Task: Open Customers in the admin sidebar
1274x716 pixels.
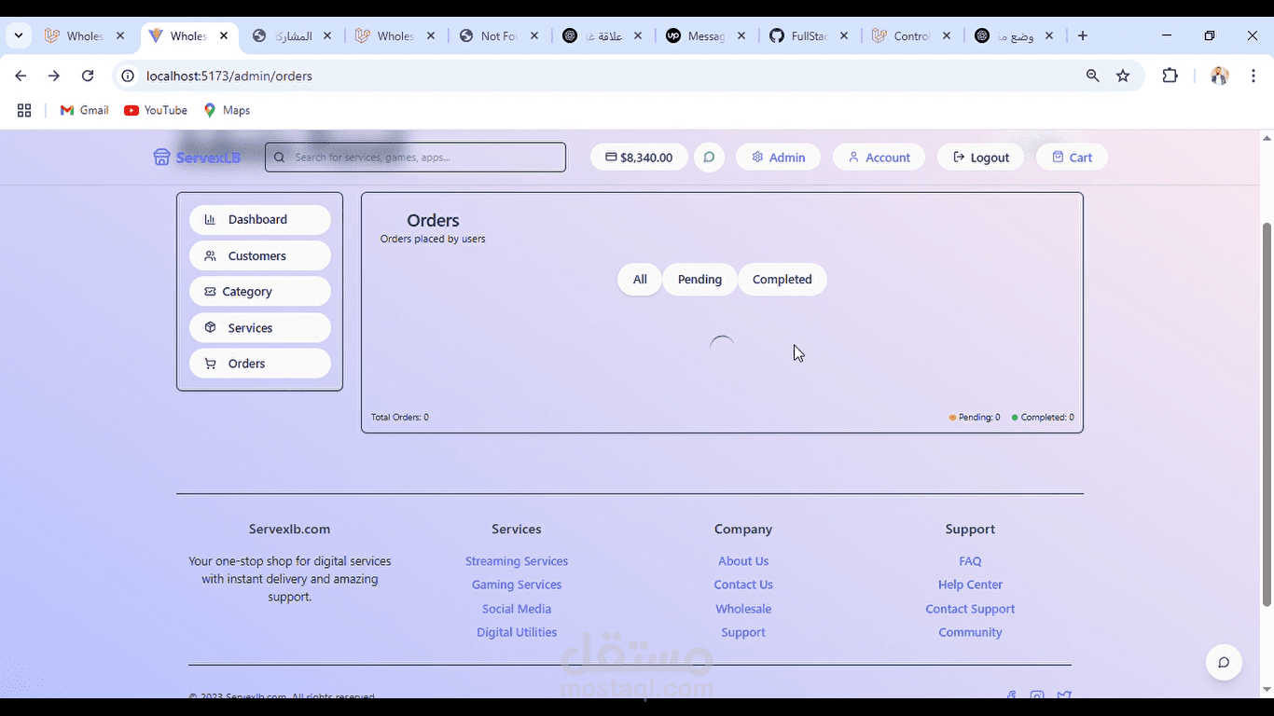Action: (260, 255)
